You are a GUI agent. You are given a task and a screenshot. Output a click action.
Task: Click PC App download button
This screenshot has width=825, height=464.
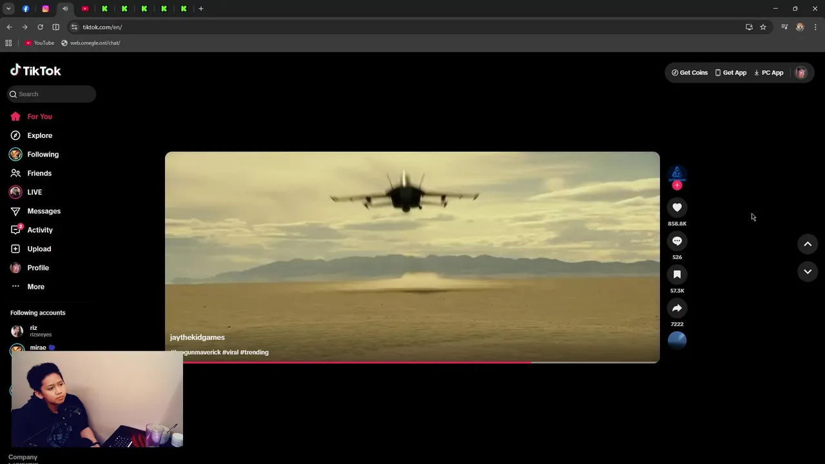[769, 73]
